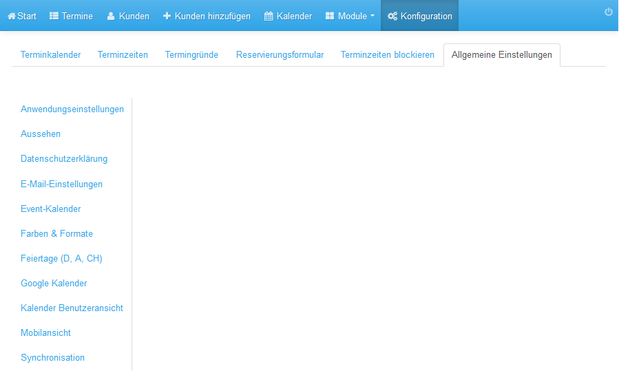Viewport: 619px width, 371px height.
Task: Click the gears icon beside Konfiguration
Action: pos(392,17)
